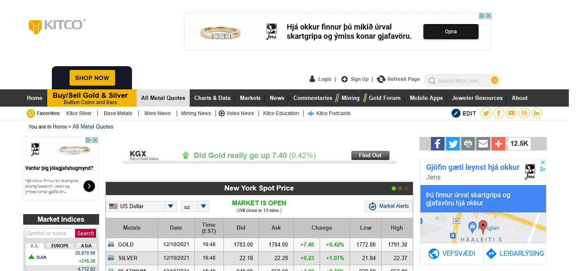Click the chart icon beside SILVER
576x271 pixels.
(111, 258)
